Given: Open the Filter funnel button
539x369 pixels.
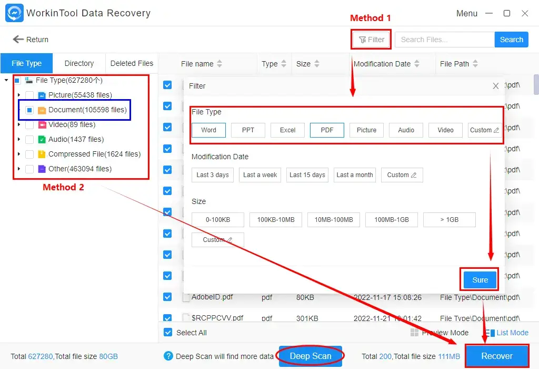Looking at the screenshot, I should [371, 40].
